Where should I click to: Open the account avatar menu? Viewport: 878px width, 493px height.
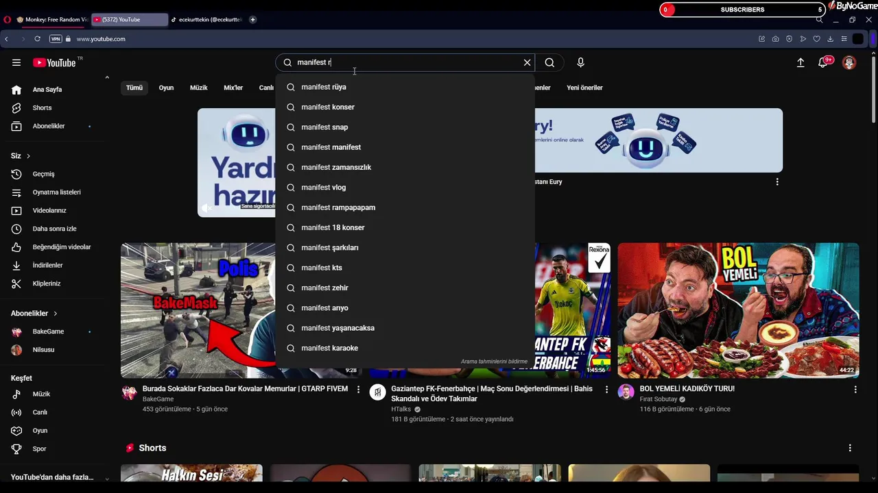tap(849, 62)
